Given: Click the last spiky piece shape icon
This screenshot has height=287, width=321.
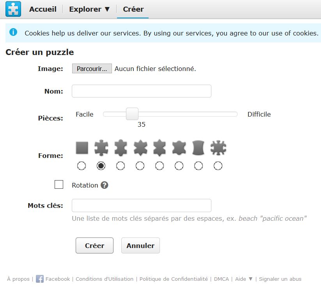Looking at the screenshot, I should [x=218, y=147].
